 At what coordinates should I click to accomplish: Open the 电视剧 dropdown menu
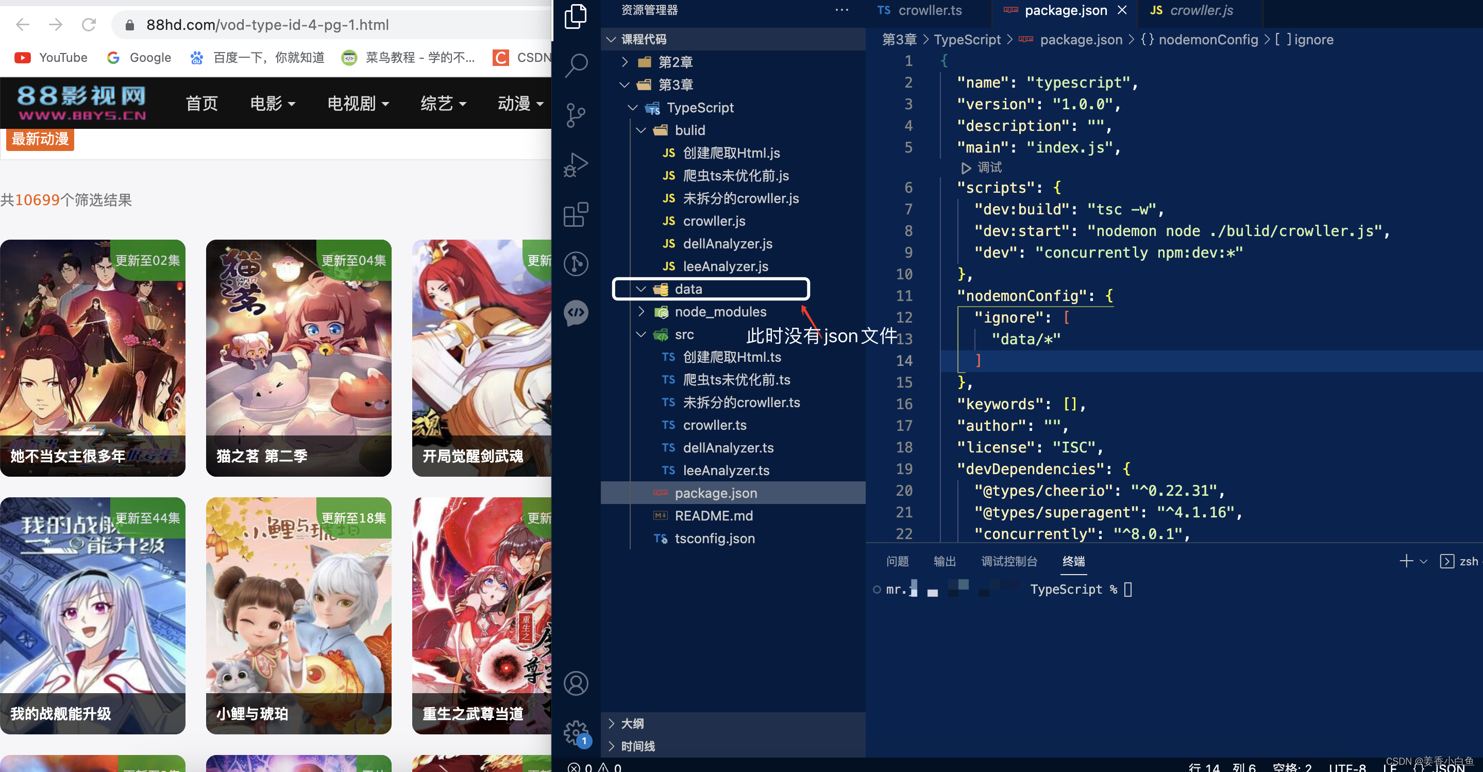pos(358,104)
